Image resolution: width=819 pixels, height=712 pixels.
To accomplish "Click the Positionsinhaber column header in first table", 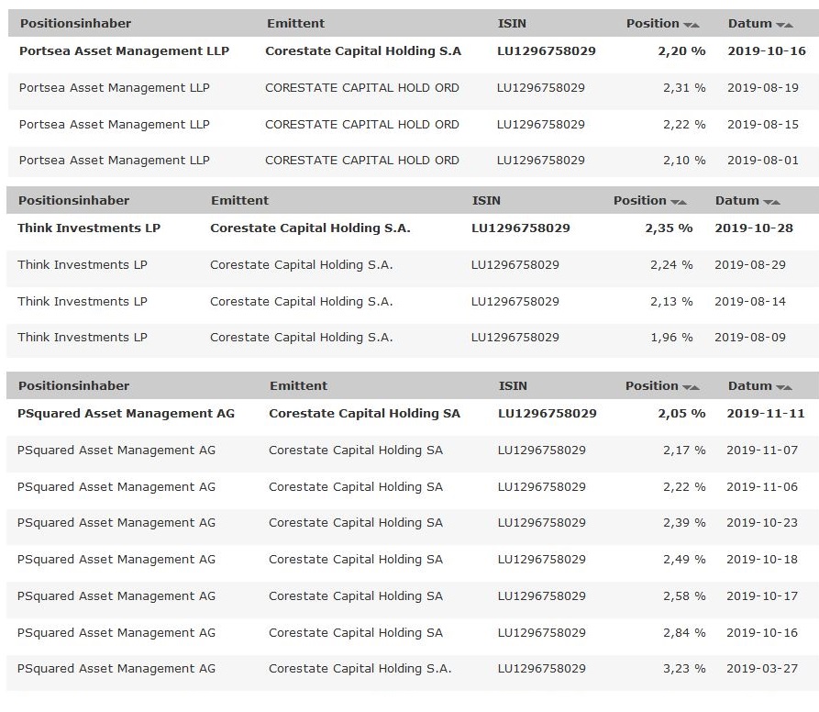I will (x=78, y=23).
